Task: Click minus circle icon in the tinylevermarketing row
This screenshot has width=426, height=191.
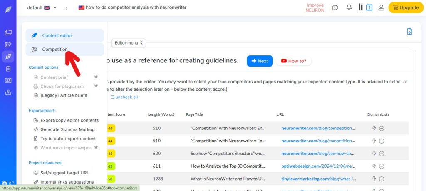Action: [381, 179]
